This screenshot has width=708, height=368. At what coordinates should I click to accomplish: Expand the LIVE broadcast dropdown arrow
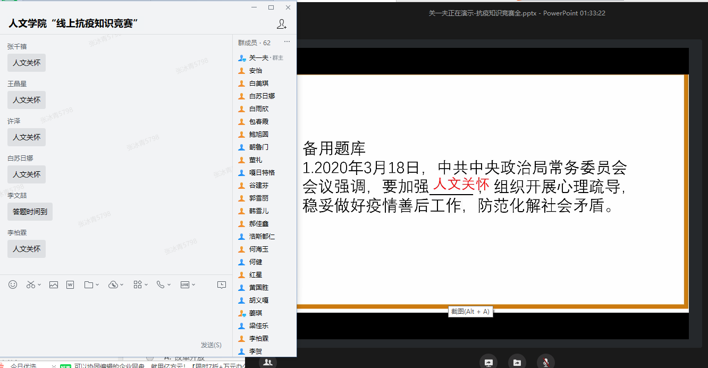(x=193, y=285)
